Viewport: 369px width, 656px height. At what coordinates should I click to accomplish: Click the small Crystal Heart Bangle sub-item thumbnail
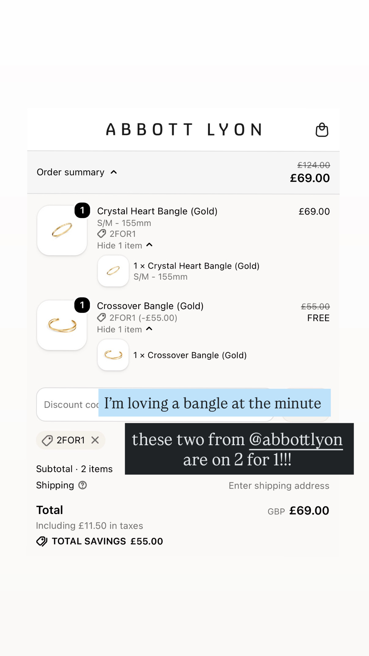[x=113, y=271]
